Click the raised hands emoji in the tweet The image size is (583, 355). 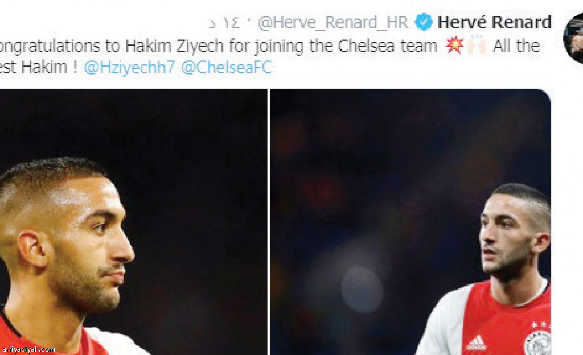477,46
